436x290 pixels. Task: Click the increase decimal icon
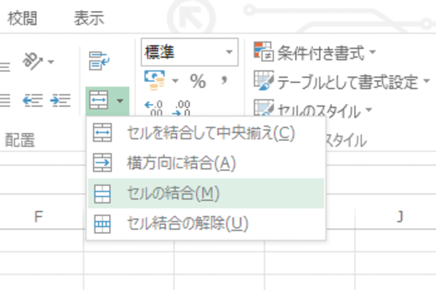(x=154, y=108)
